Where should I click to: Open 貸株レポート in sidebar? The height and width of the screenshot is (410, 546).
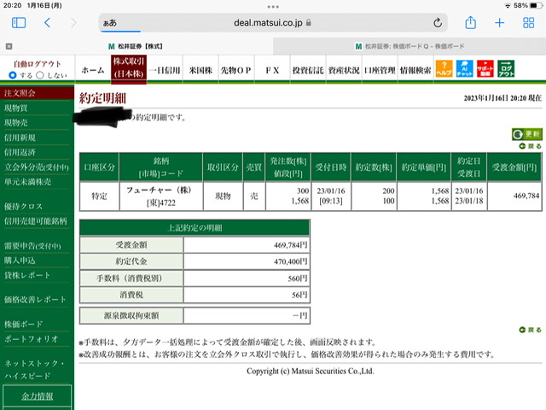(27, 275)
